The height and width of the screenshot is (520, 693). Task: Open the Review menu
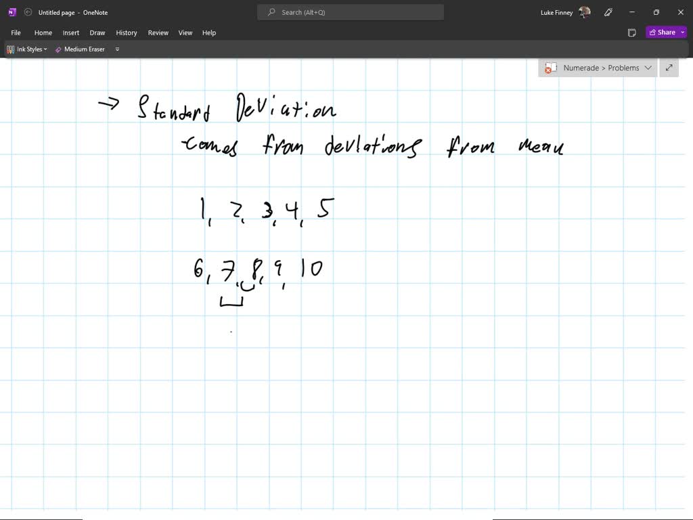[x=158, y=32]
